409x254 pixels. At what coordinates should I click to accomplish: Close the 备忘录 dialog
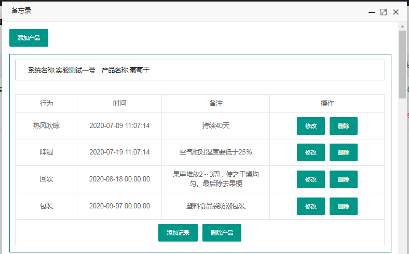click(396, 12)
